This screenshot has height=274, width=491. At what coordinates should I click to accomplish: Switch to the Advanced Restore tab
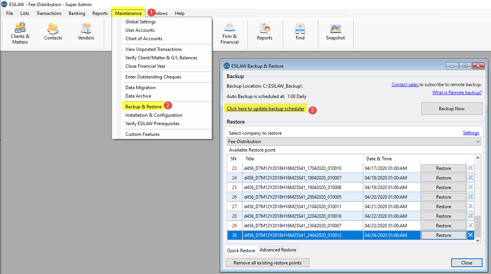tap(278, 250)
